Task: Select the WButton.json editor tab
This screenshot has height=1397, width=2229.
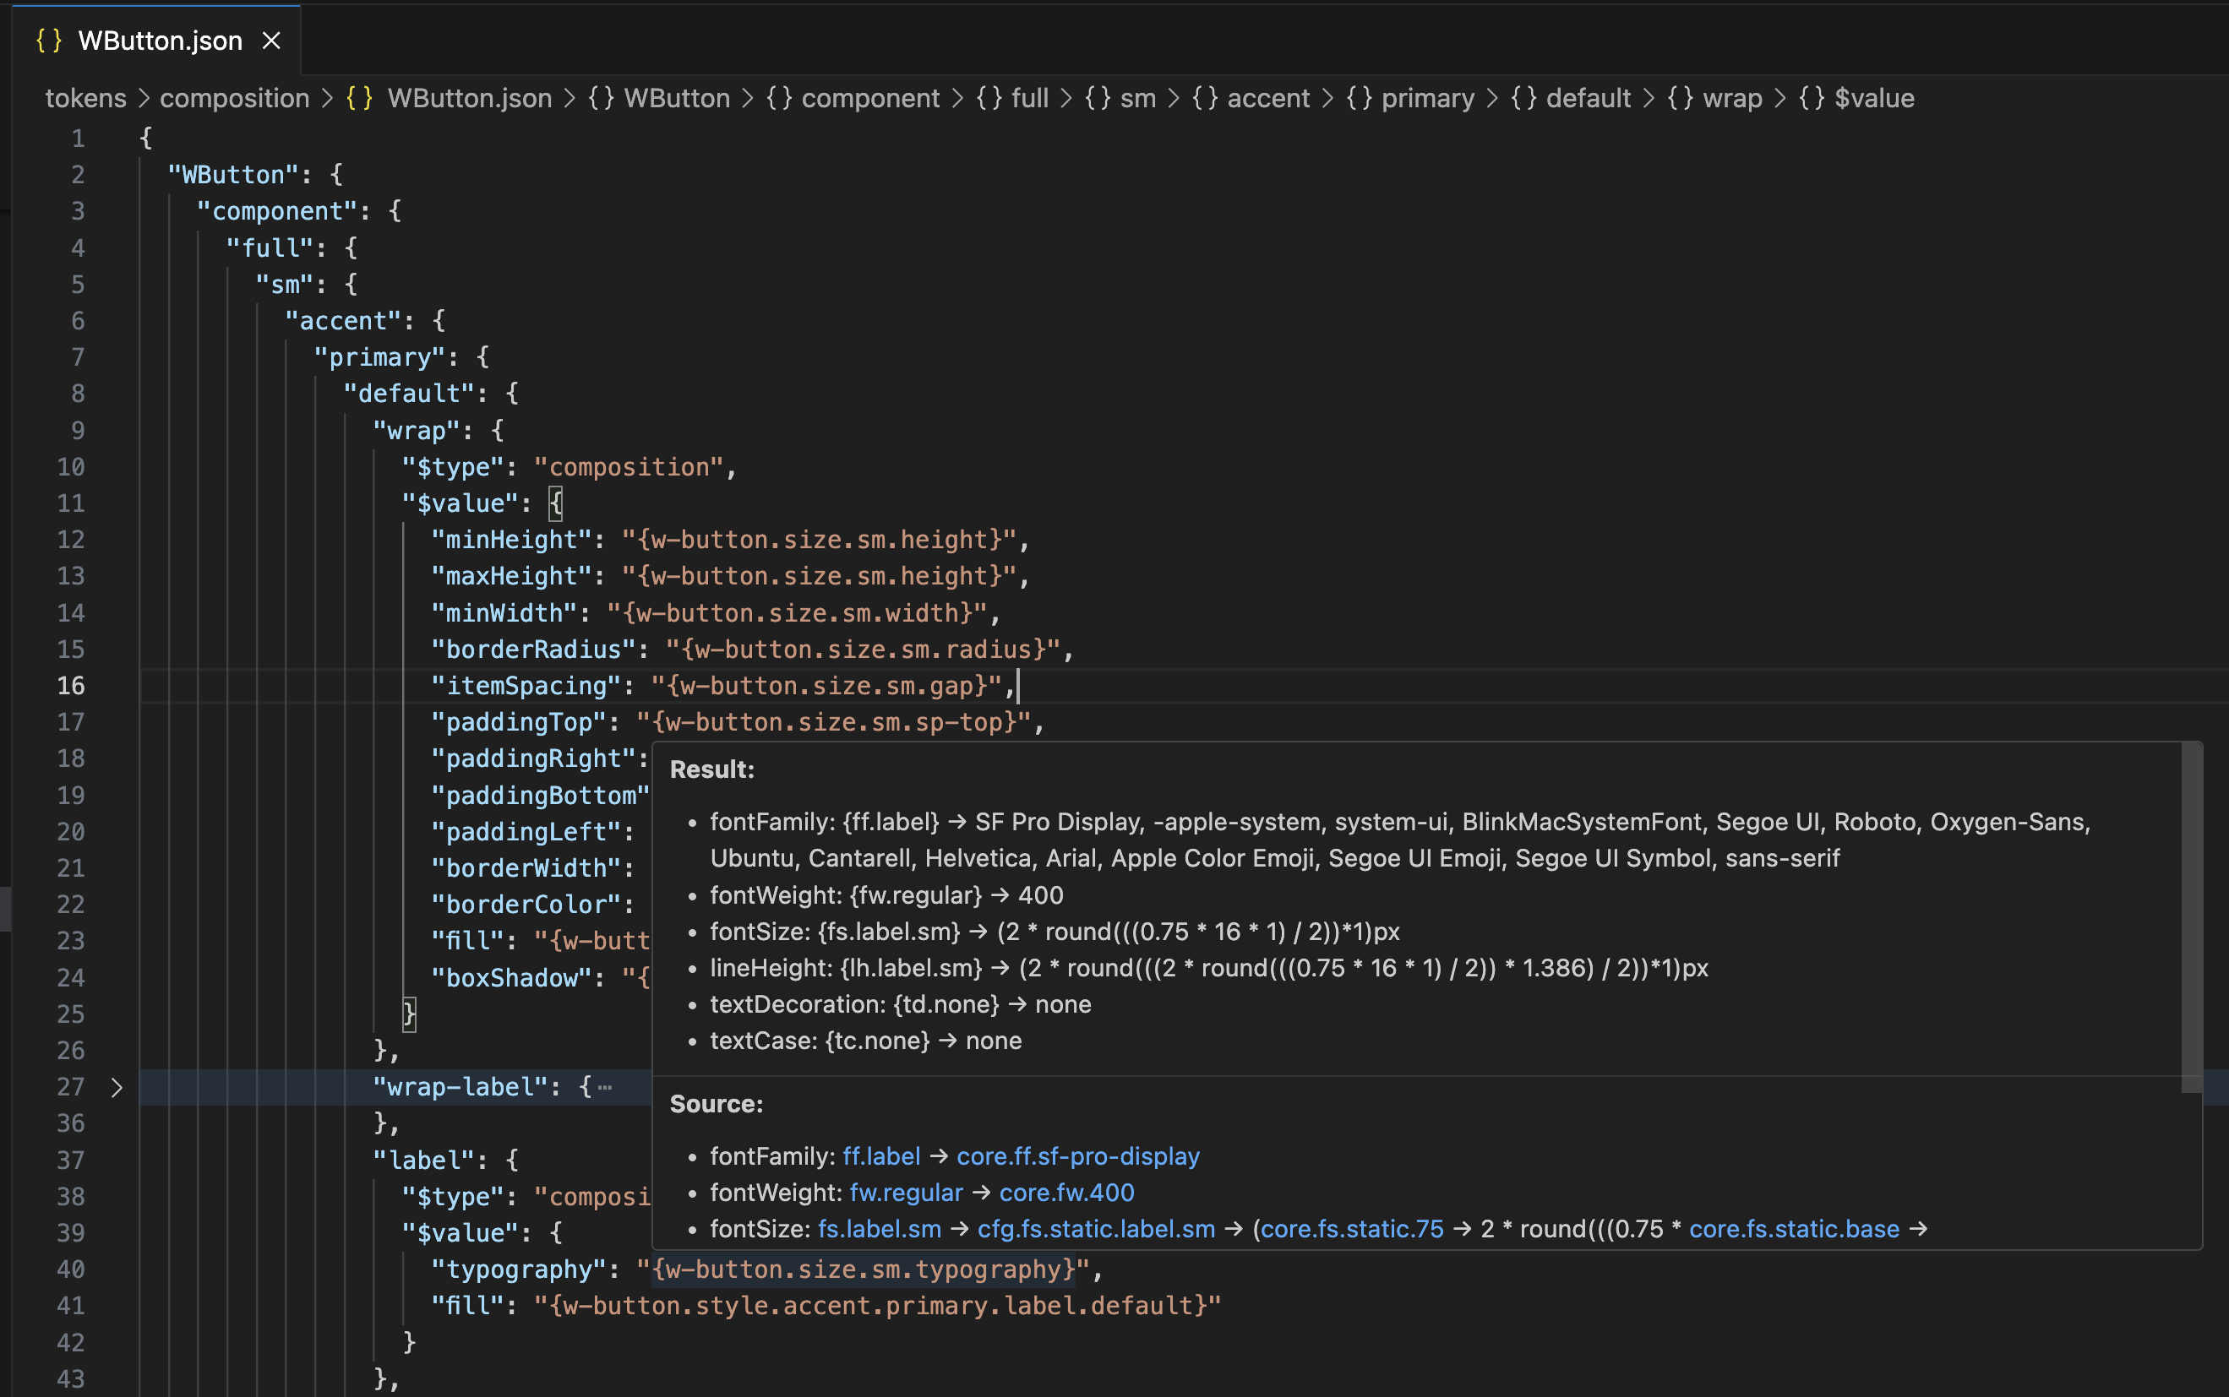Action: click(156, 41)
